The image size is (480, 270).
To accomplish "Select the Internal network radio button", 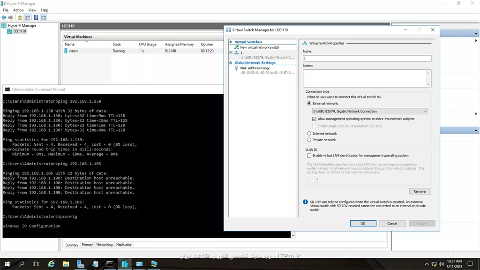I will point(309,134).
